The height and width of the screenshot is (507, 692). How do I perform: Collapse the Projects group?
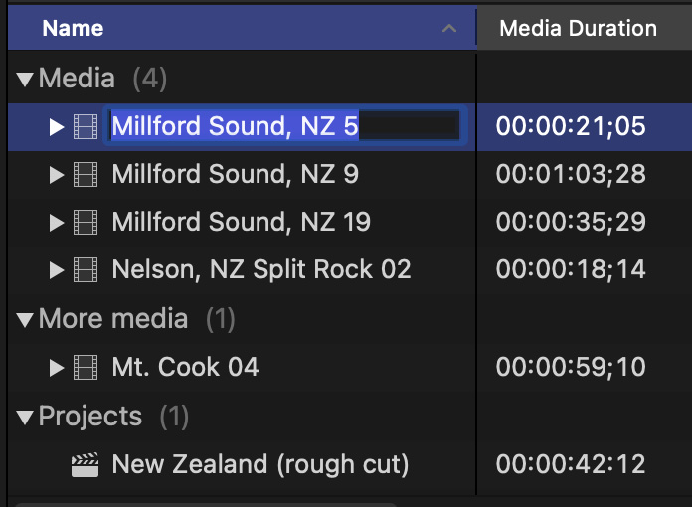pos(25,417)
